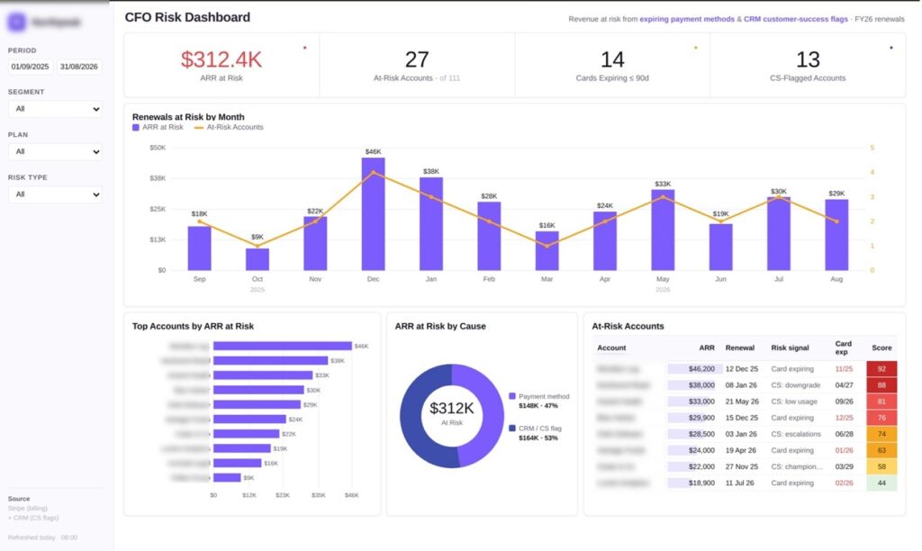The image size is (922, 551).
Task: Click the top account bar labeled $33K
Action: click(263, 375)
